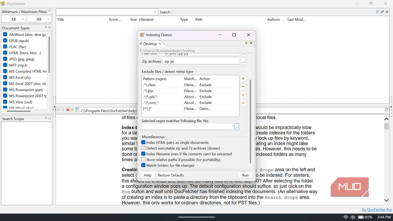
Task: Maximize the Search Scope panel
Action: point(50,119)
